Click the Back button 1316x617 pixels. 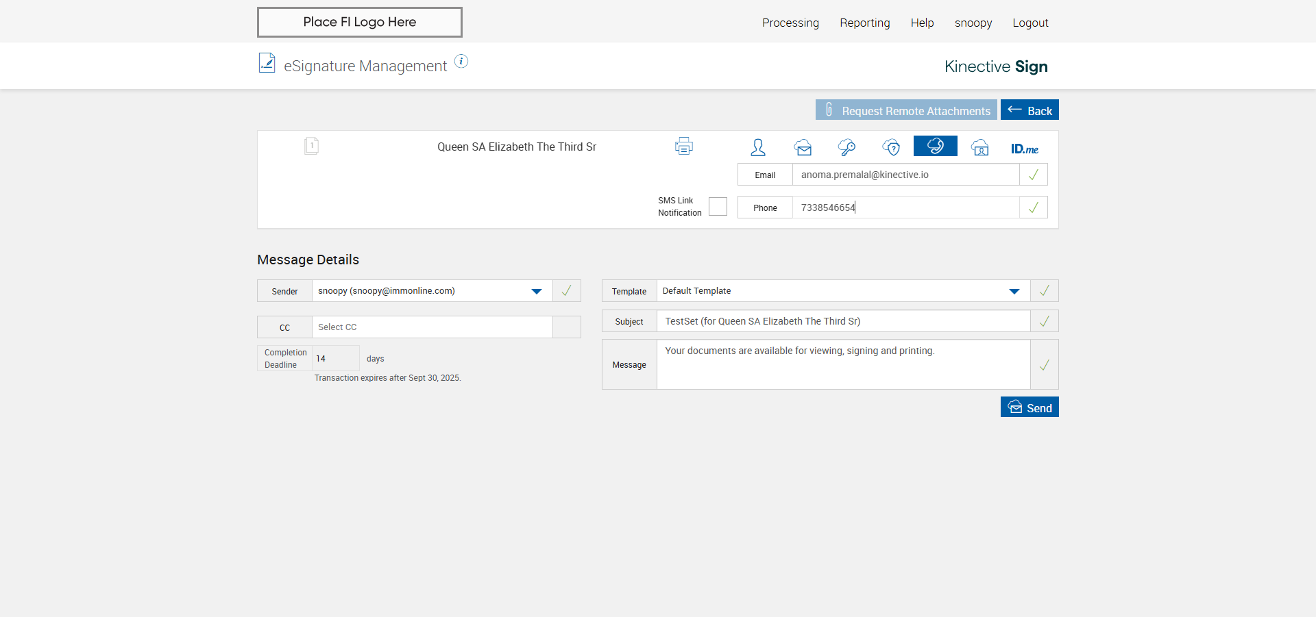(1029, 110)
